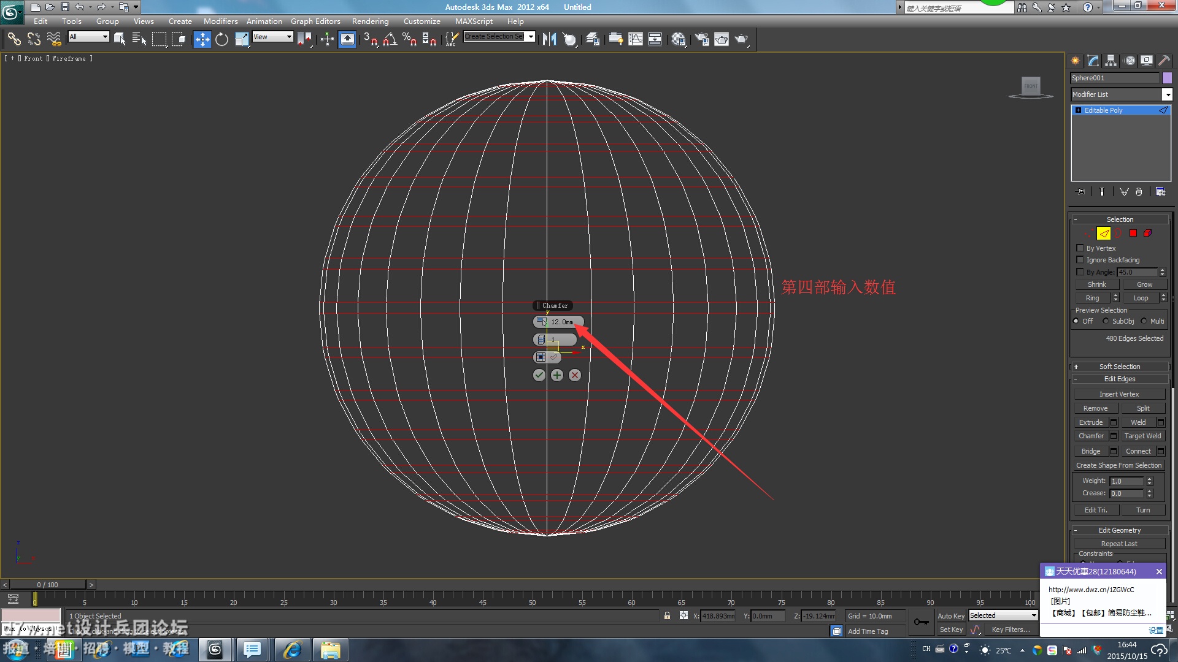This screenshot has width=1178, height=662.
Task: Apply and continue Chamfer plus button
Action: tap(557, 375)
